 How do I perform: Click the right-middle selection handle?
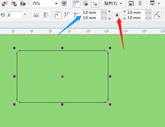110,76
